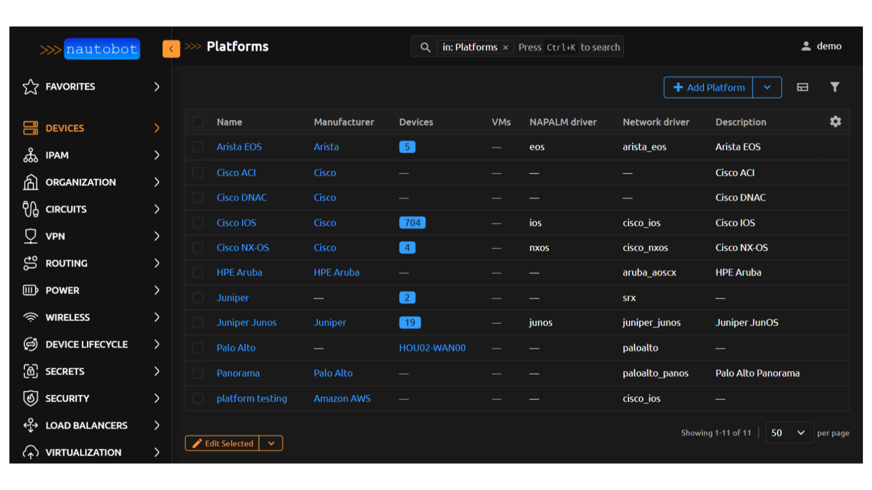872x490 pixels.
Task: Click the Add Platform button
Action: (x=707, y=87)
